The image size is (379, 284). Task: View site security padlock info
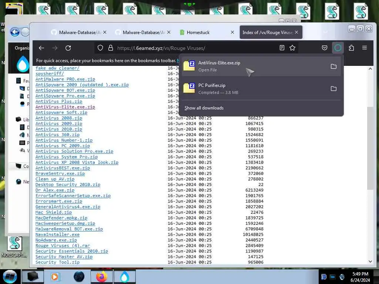tap(110, 48)
